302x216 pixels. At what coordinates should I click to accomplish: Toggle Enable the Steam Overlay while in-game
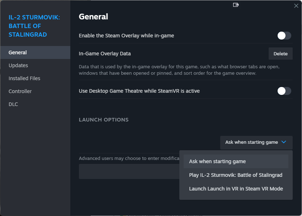[284, 36]
